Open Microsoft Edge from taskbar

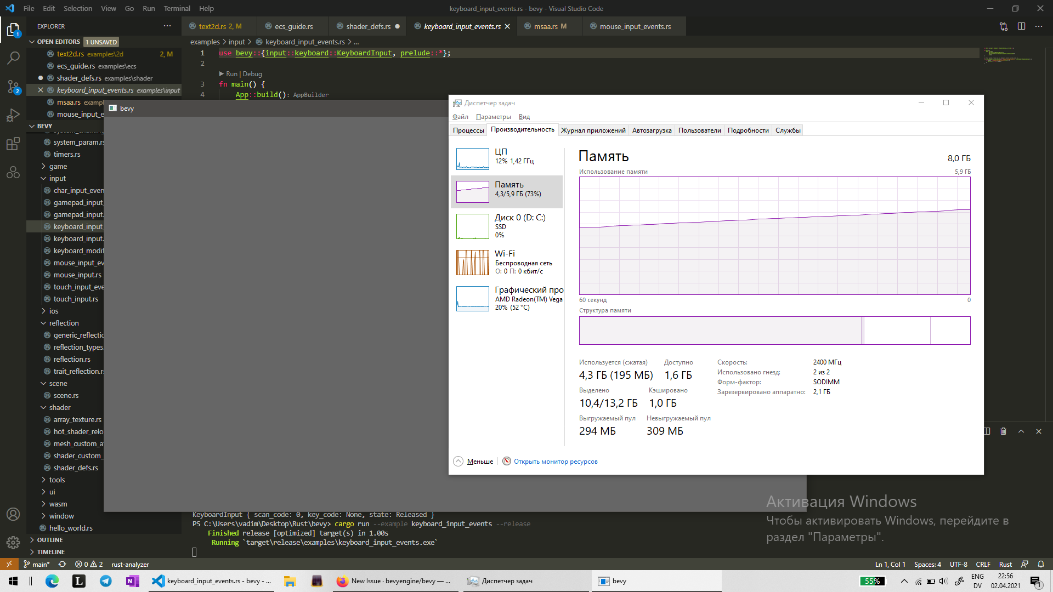coord(52,581)
